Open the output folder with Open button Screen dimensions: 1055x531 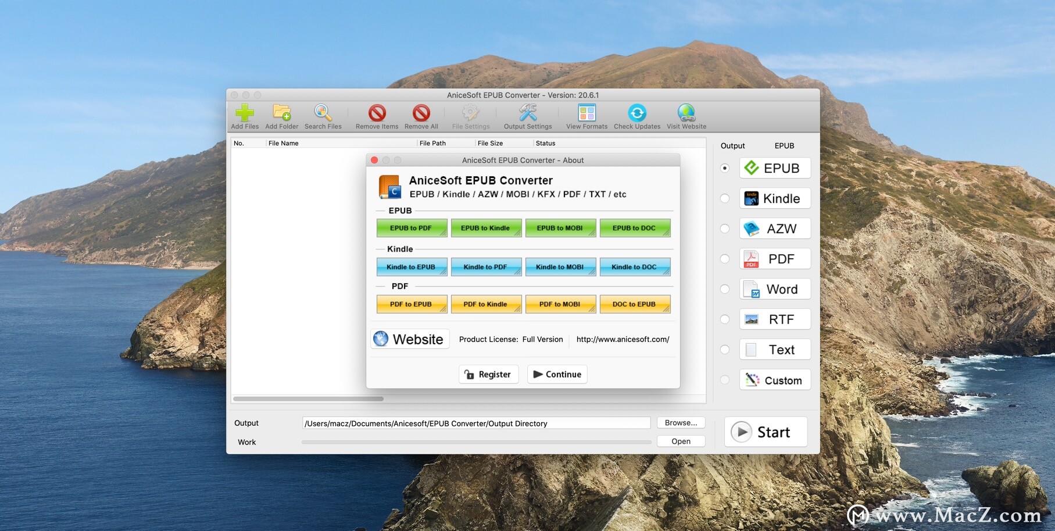pyautogui.click(x=681, y=441)
